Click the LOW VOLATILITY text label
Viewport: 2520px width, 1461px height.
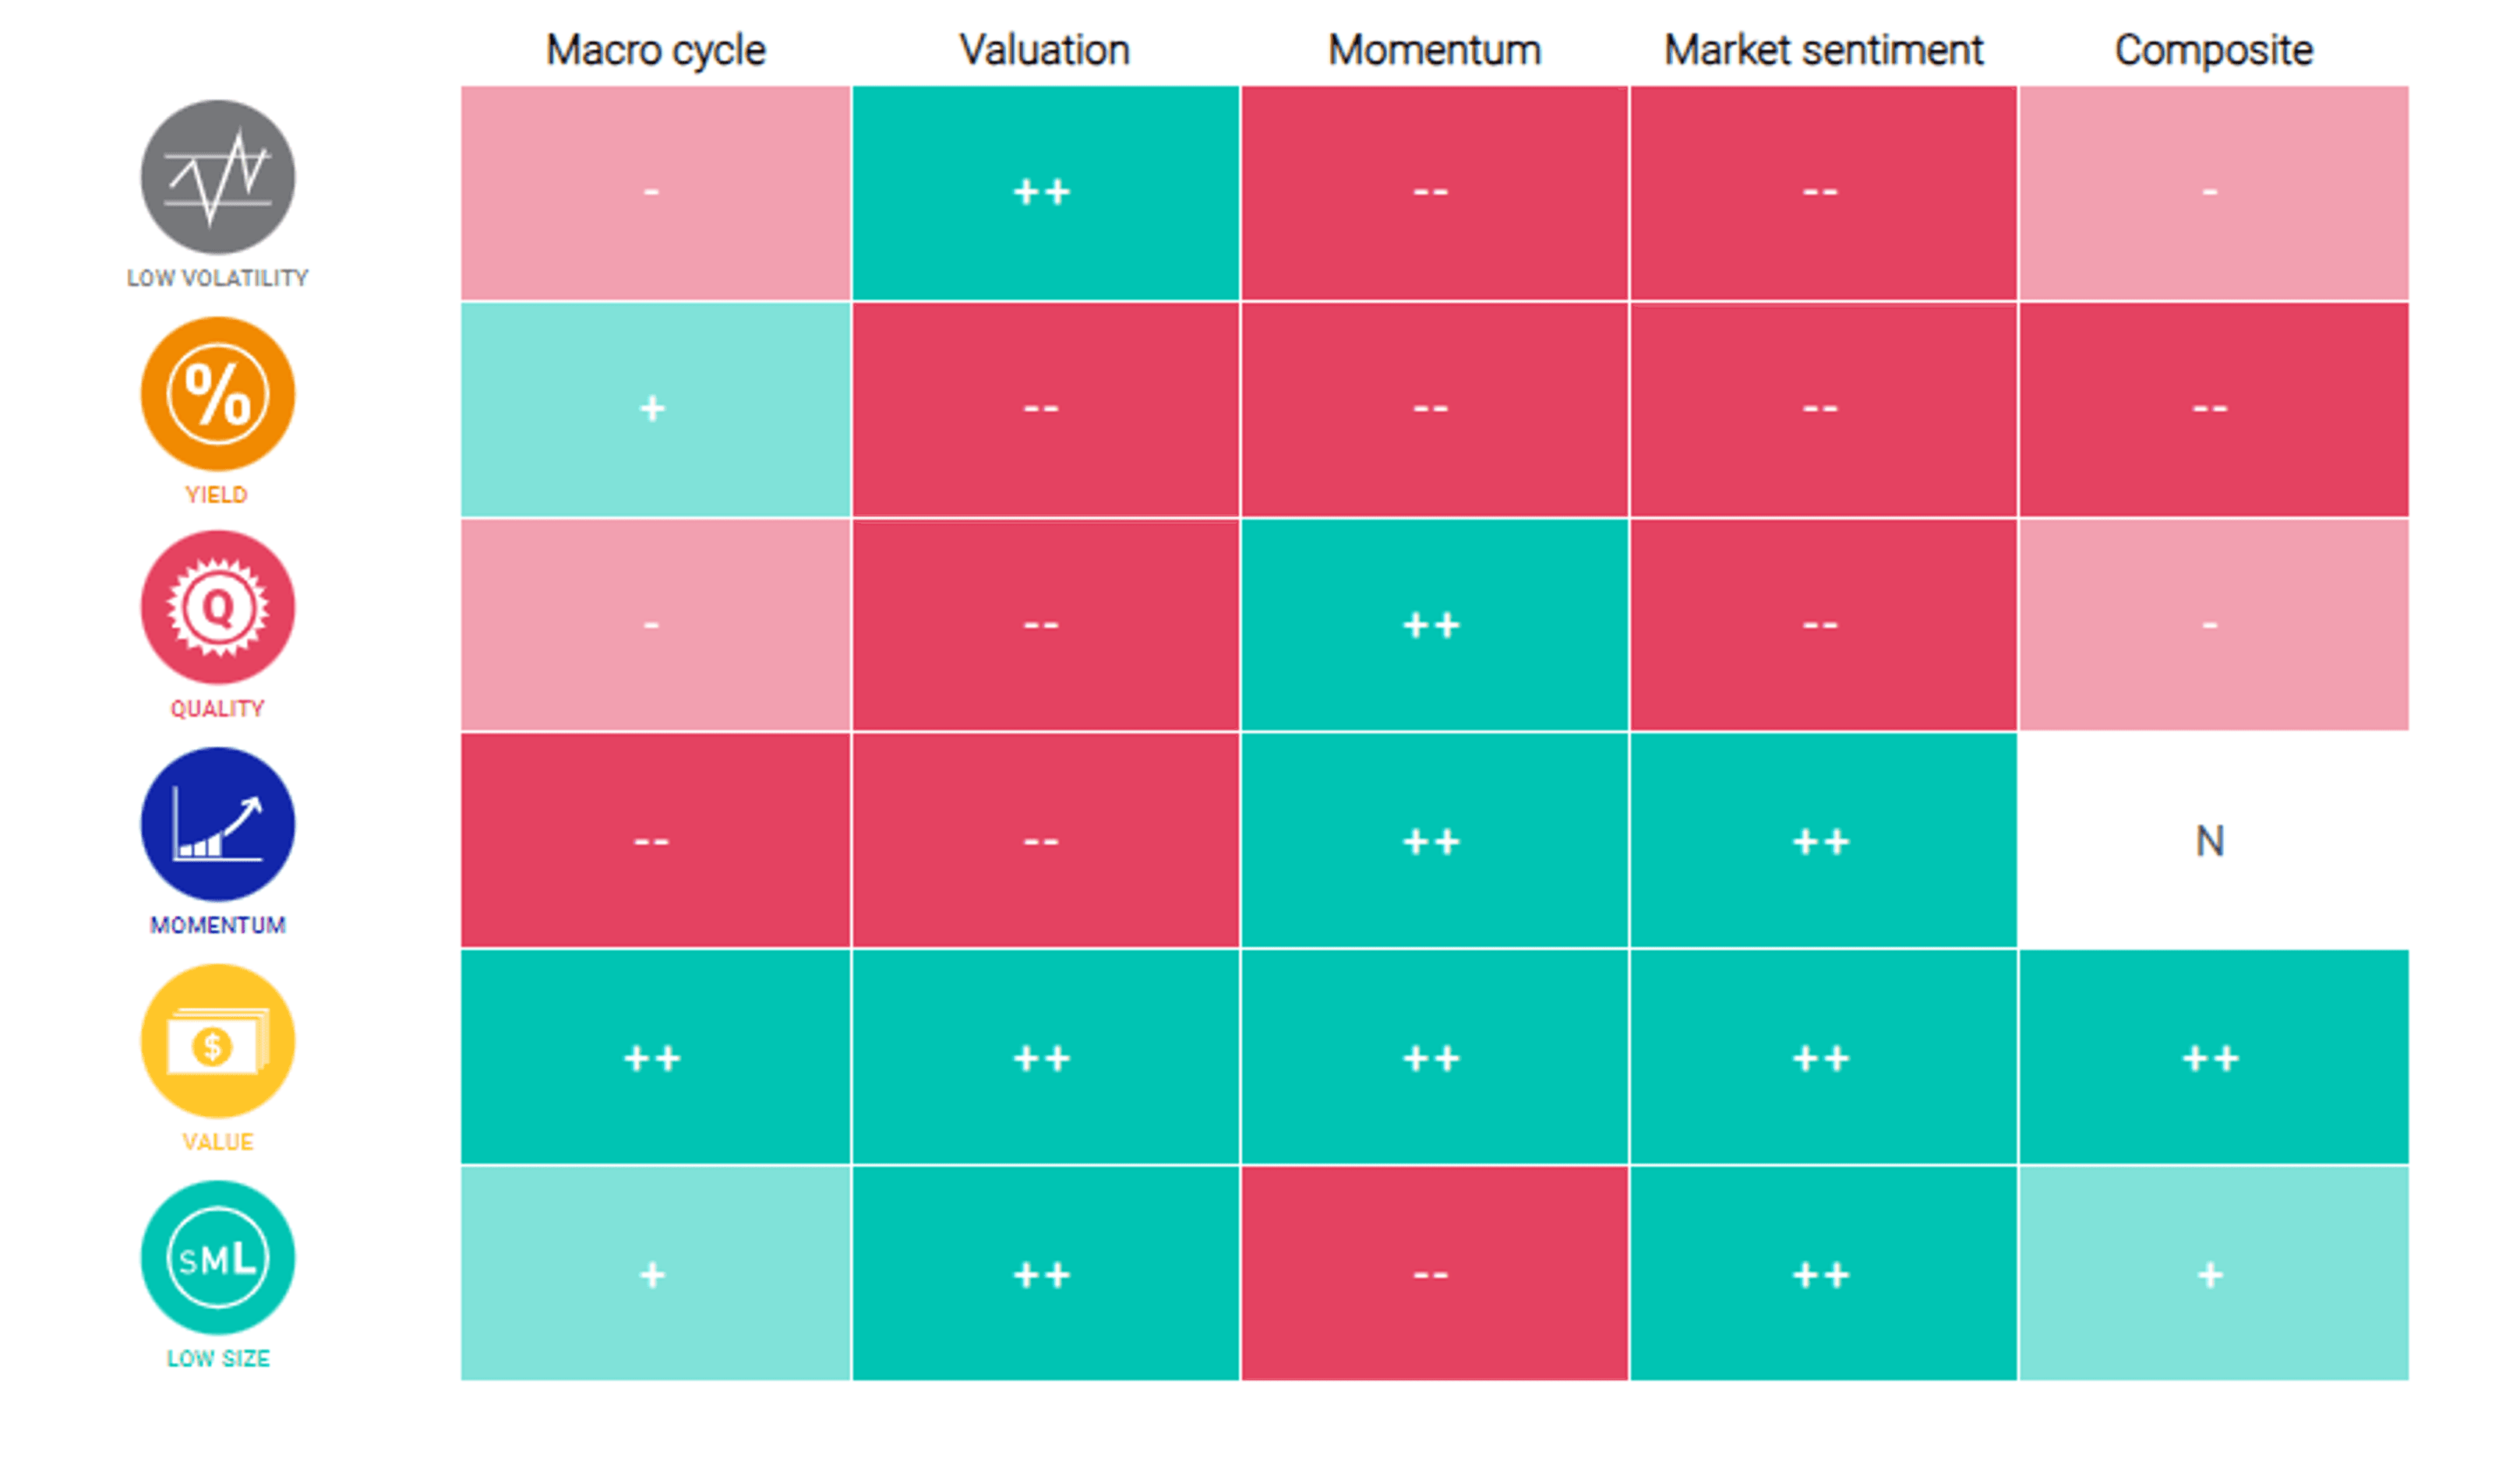218,279
